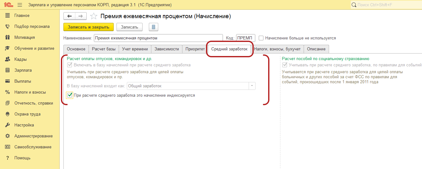Open Налоги и взносы sidebar section
The height and width of the screenshot is (169, 422).
30,92
